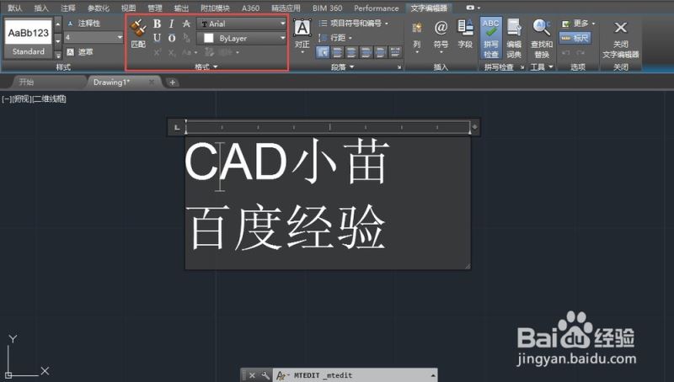Toggle the Ruler (标尺) button
Viewport: 674px width, 382px height.
[x=575, y=38]
